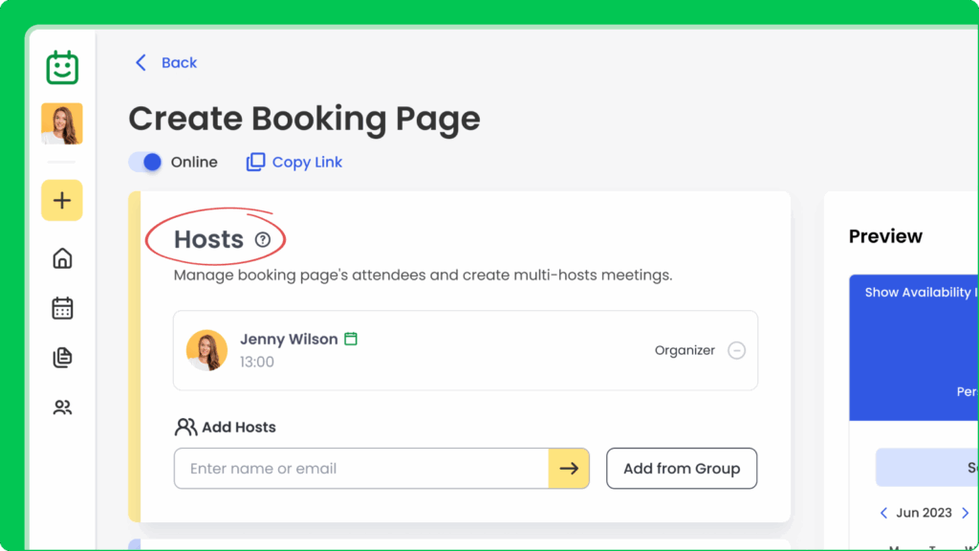Remove Jenny Wilson using the minus icon
The image size is (979, 551).
736,350
